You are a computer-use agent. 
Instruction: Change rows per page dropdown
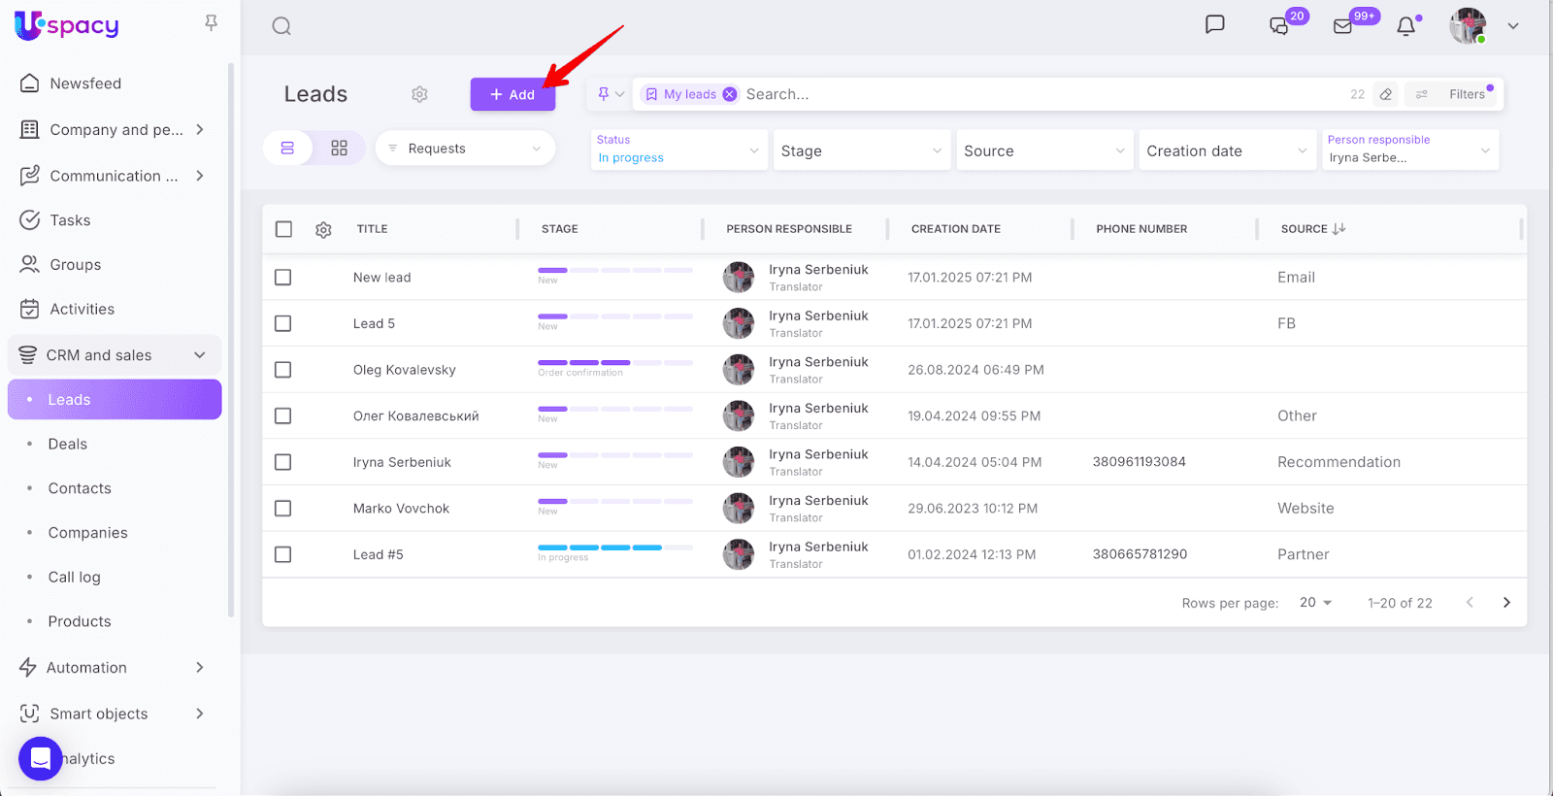tap(1315, 603)
